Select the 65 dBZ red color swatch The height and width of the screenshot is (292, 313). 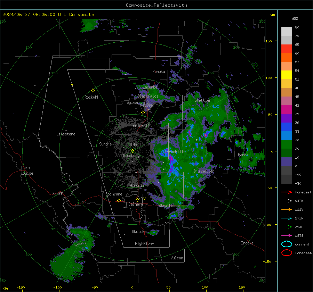tap(287, 49)
